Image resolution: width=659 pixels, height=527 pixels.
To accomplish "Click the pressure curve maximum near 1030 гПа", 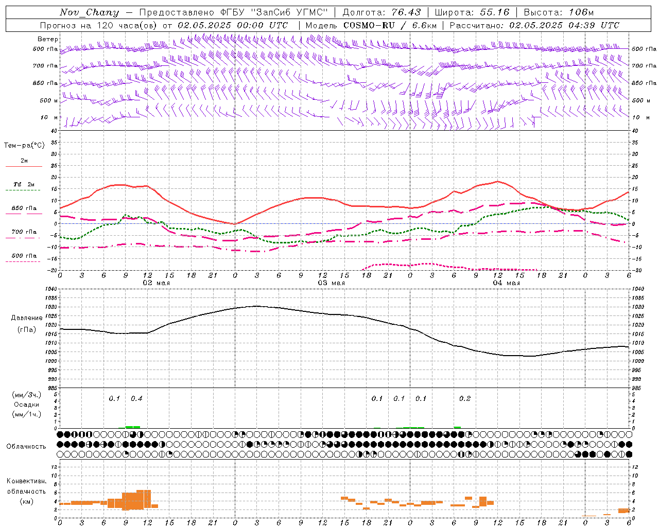I will [256, 306].
